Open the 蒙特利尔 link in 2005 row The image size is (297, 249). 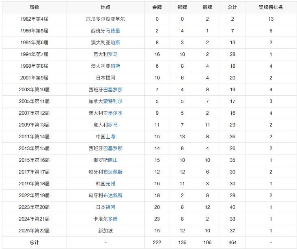(x=113, y=101)
